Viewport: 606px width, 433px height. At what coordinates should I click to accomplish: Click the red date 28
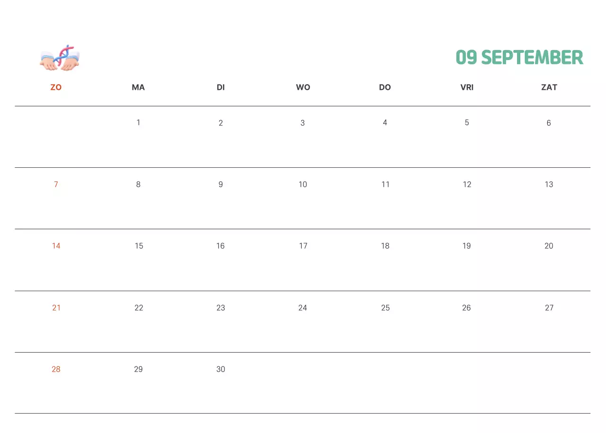click(x=56, y=369)
